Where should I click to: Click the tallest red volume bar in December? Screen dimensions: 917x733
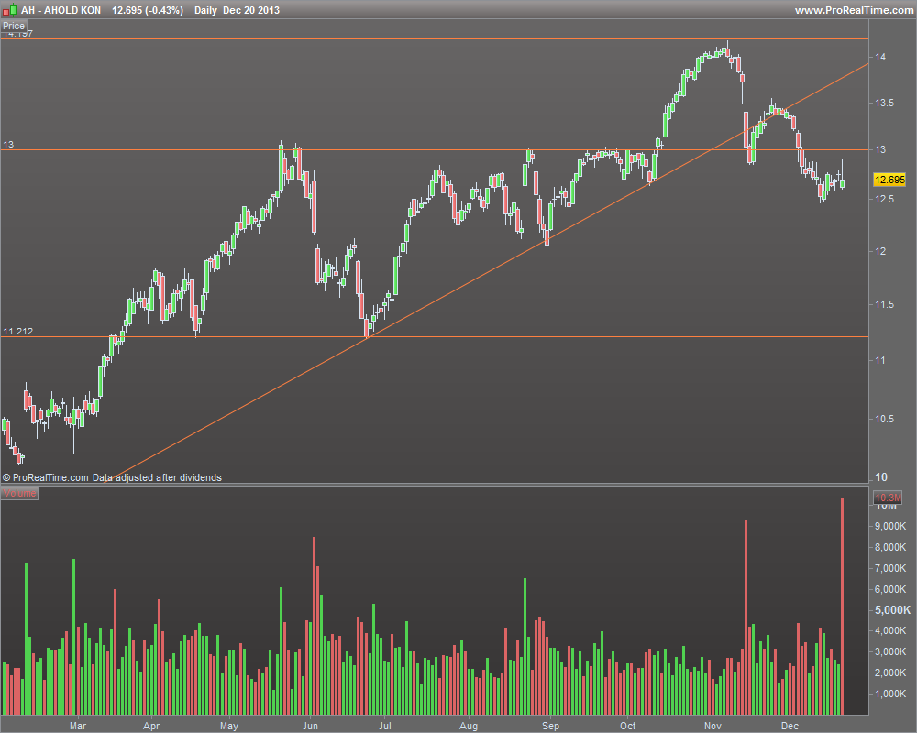[x=842, y=606]
